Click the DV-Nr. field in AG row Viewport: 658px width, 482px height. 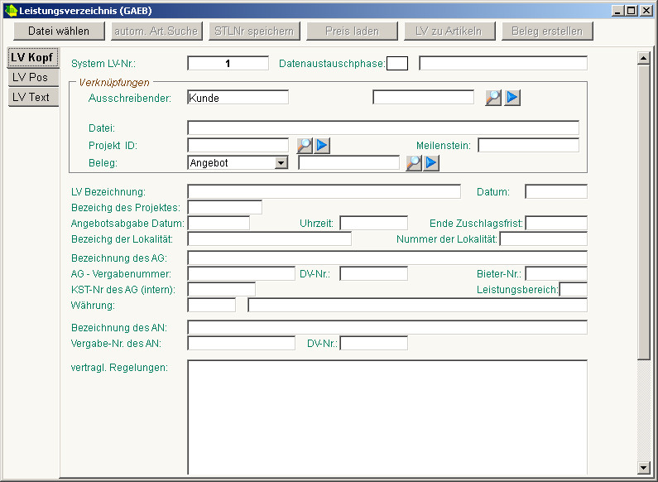click(x=373, y=274)
